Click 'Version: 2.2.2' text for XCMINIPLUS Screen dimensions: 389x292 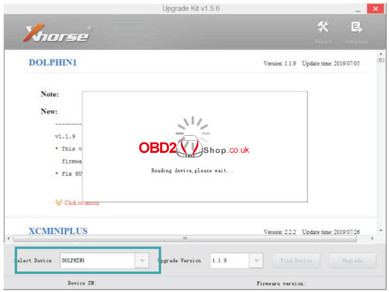(280, 232)
